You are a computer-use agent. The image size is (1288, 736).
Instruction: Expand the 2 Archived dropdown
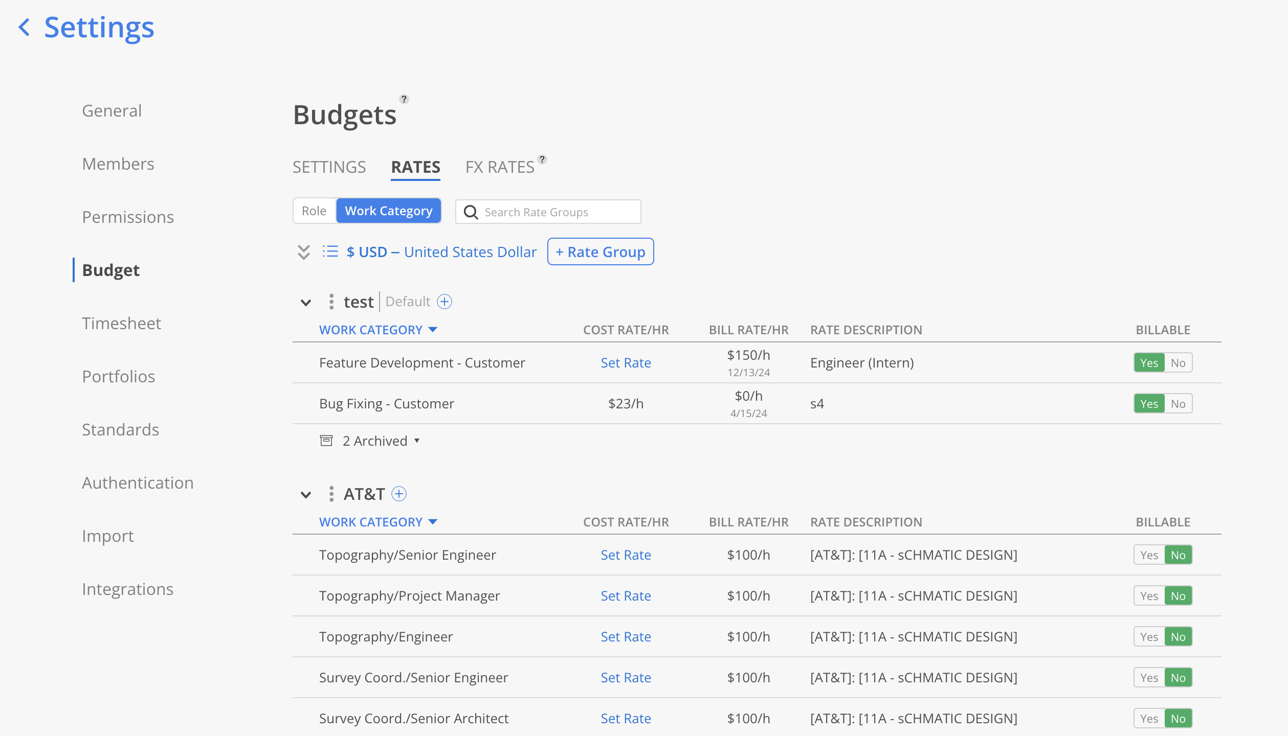tap(381, 441)
